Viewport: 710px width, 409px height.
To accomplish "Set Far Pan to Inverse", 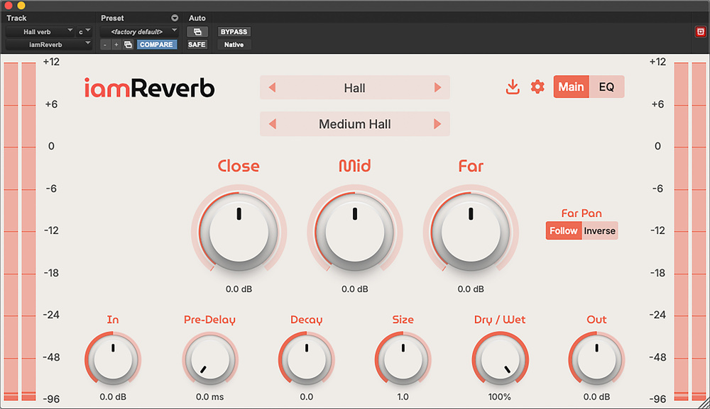I will (600, 231).
